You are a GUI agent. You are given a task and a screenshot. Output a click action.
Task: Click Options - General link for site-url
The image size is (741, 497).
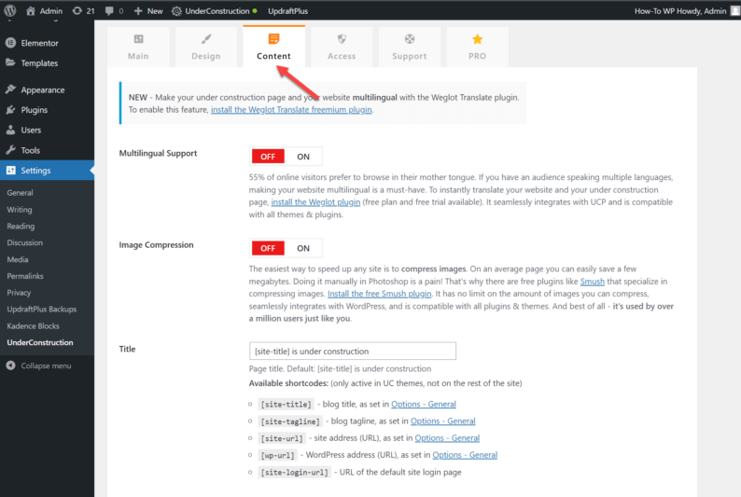click(x=447, y=438)
